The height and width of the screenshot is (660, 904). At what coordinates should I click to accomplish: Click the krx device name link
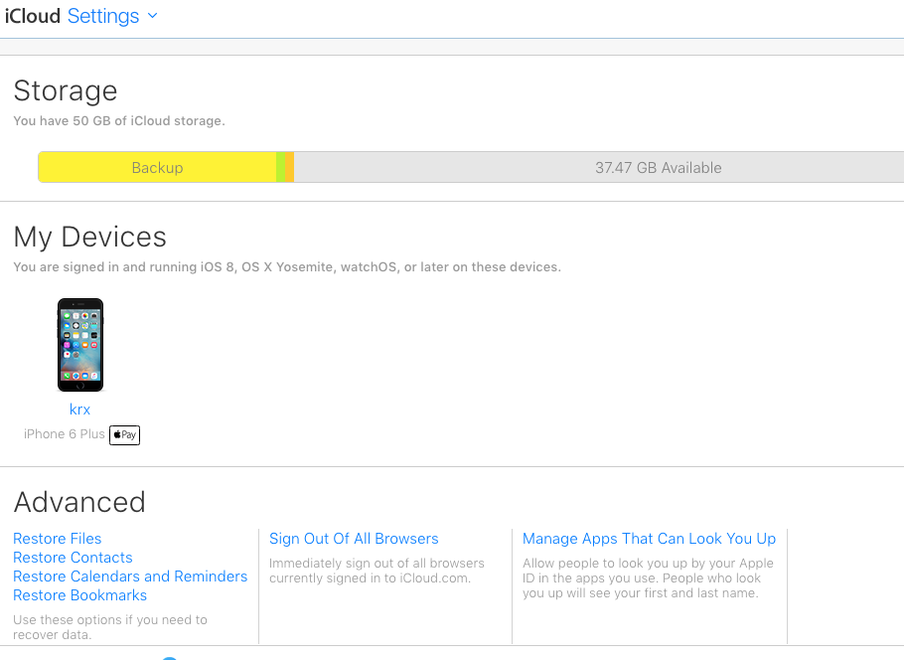point(79,410)
